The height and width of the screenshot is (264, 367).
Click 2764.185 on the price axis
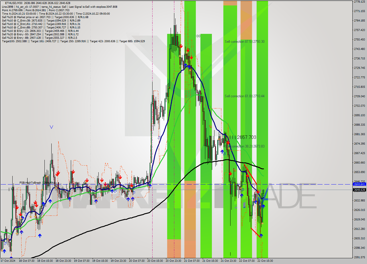360,20
